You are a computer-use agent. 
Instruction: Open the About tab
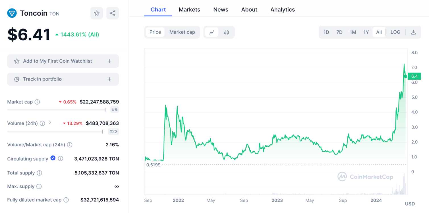pyautogui.click(x=249, y=10)
